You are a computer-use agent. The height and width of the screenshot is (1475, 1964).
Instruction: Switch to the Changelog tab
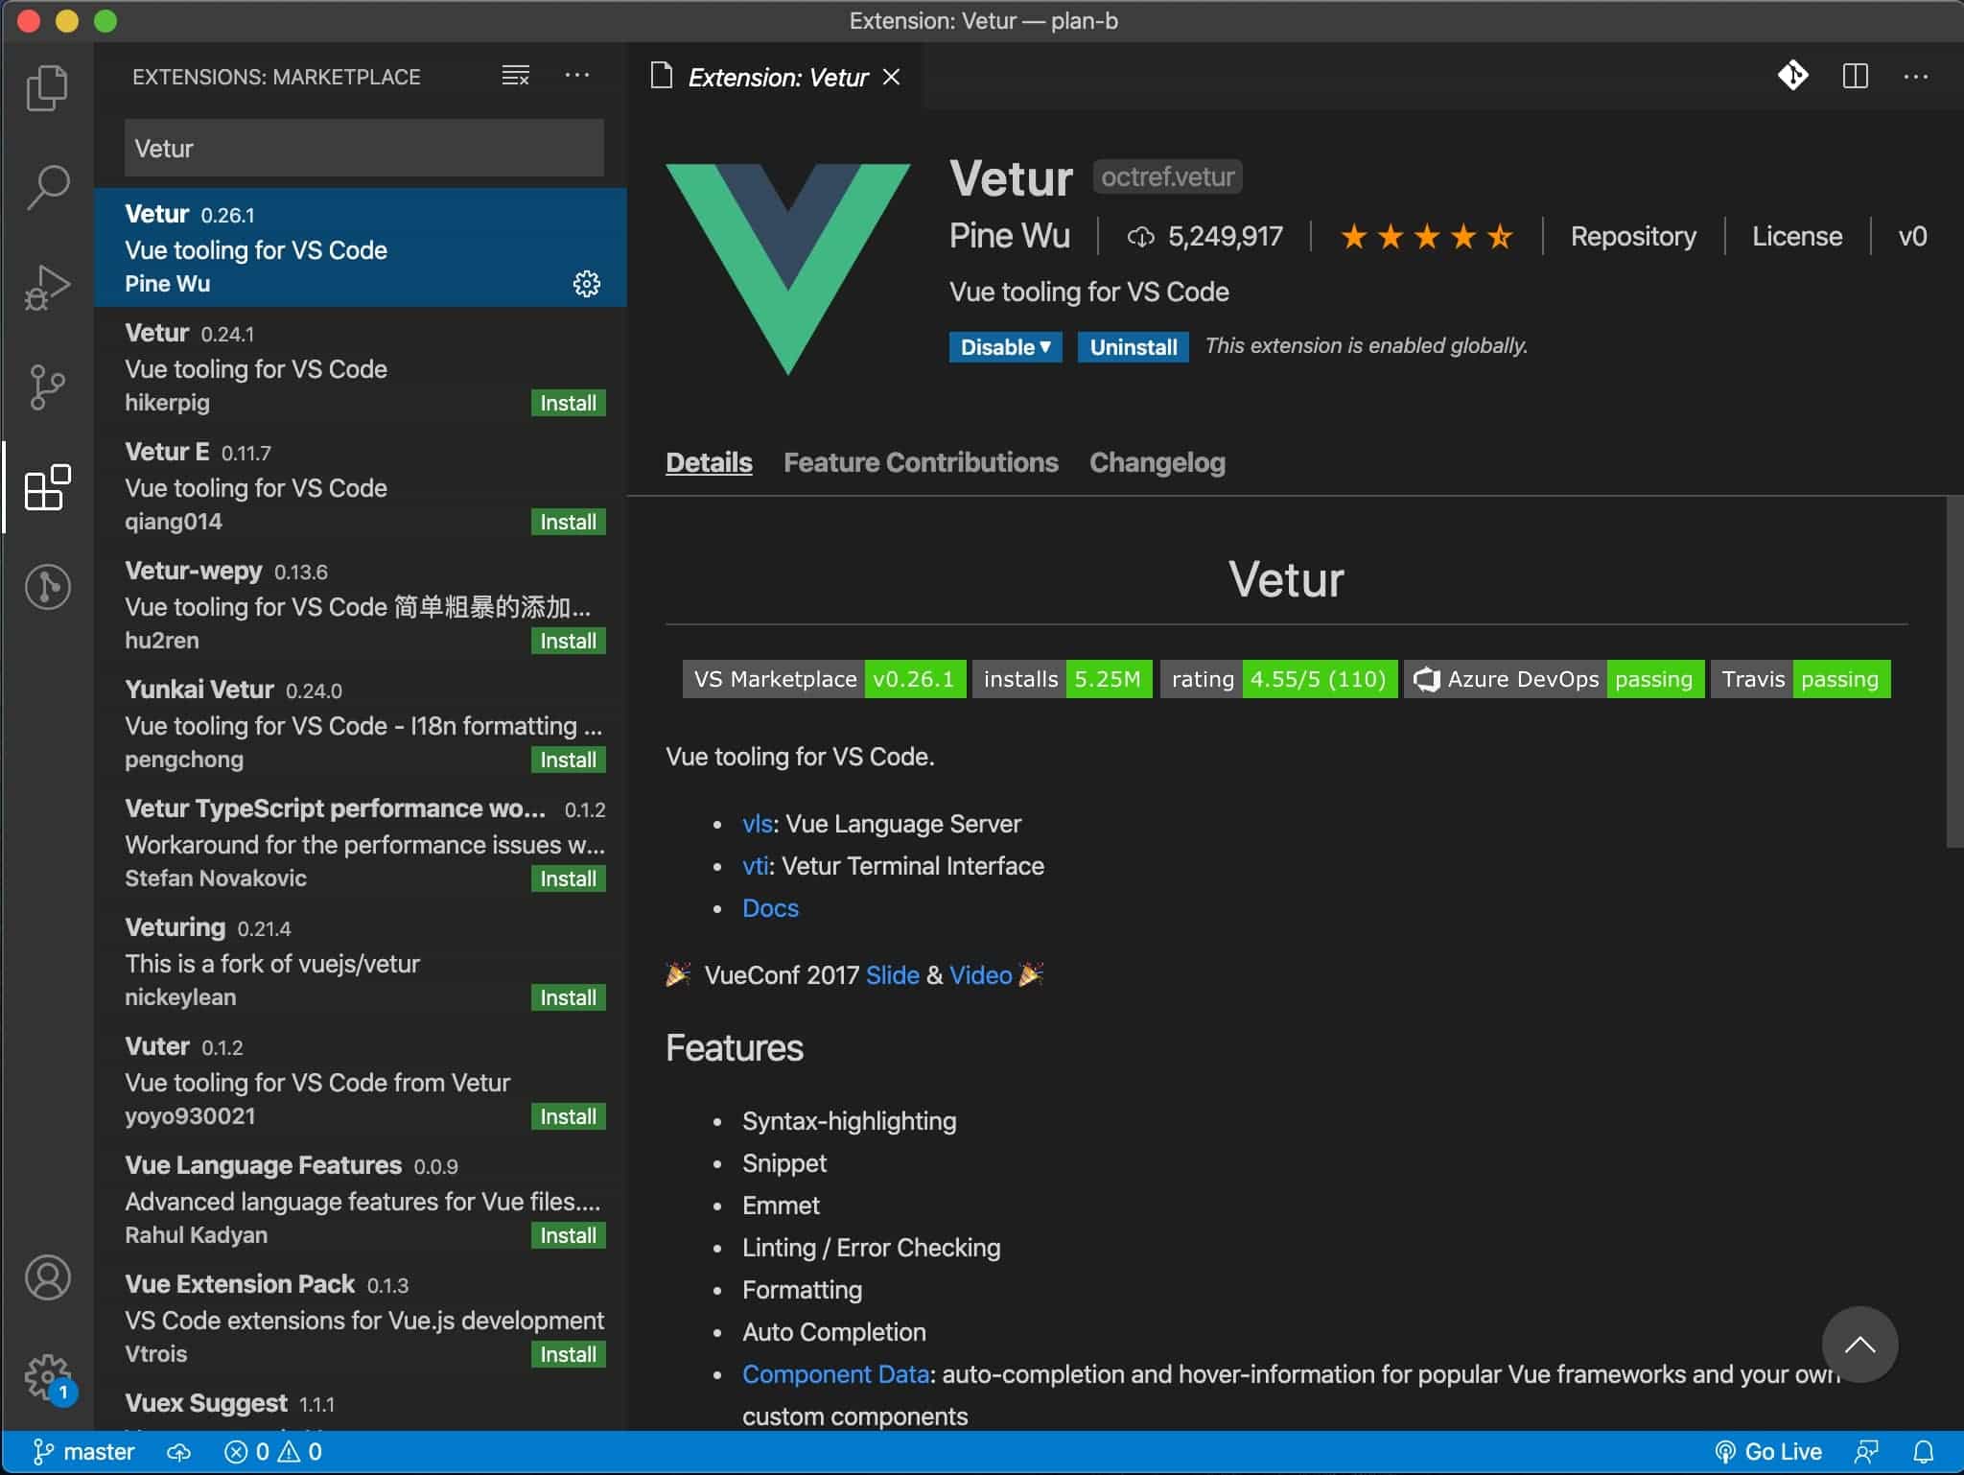point(1157,462)
